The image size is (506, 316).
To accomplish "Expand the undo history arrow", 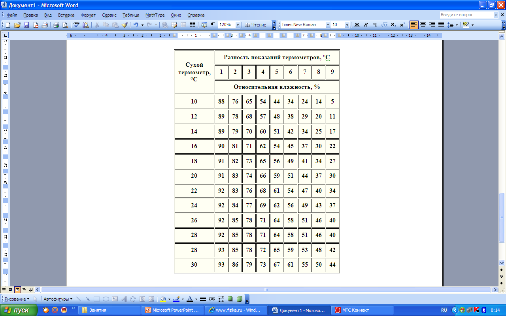I will point(142,25).
